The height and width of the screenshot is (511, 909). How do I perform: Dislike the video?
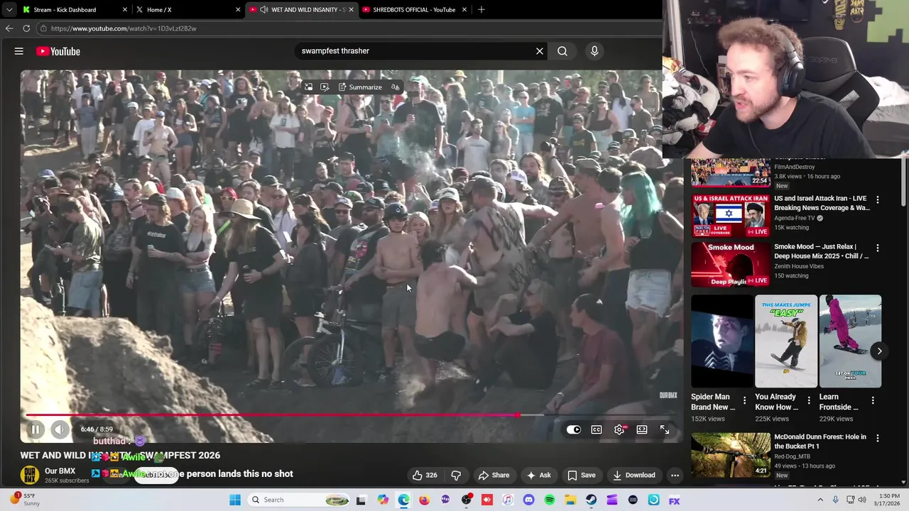click(456, 475)
